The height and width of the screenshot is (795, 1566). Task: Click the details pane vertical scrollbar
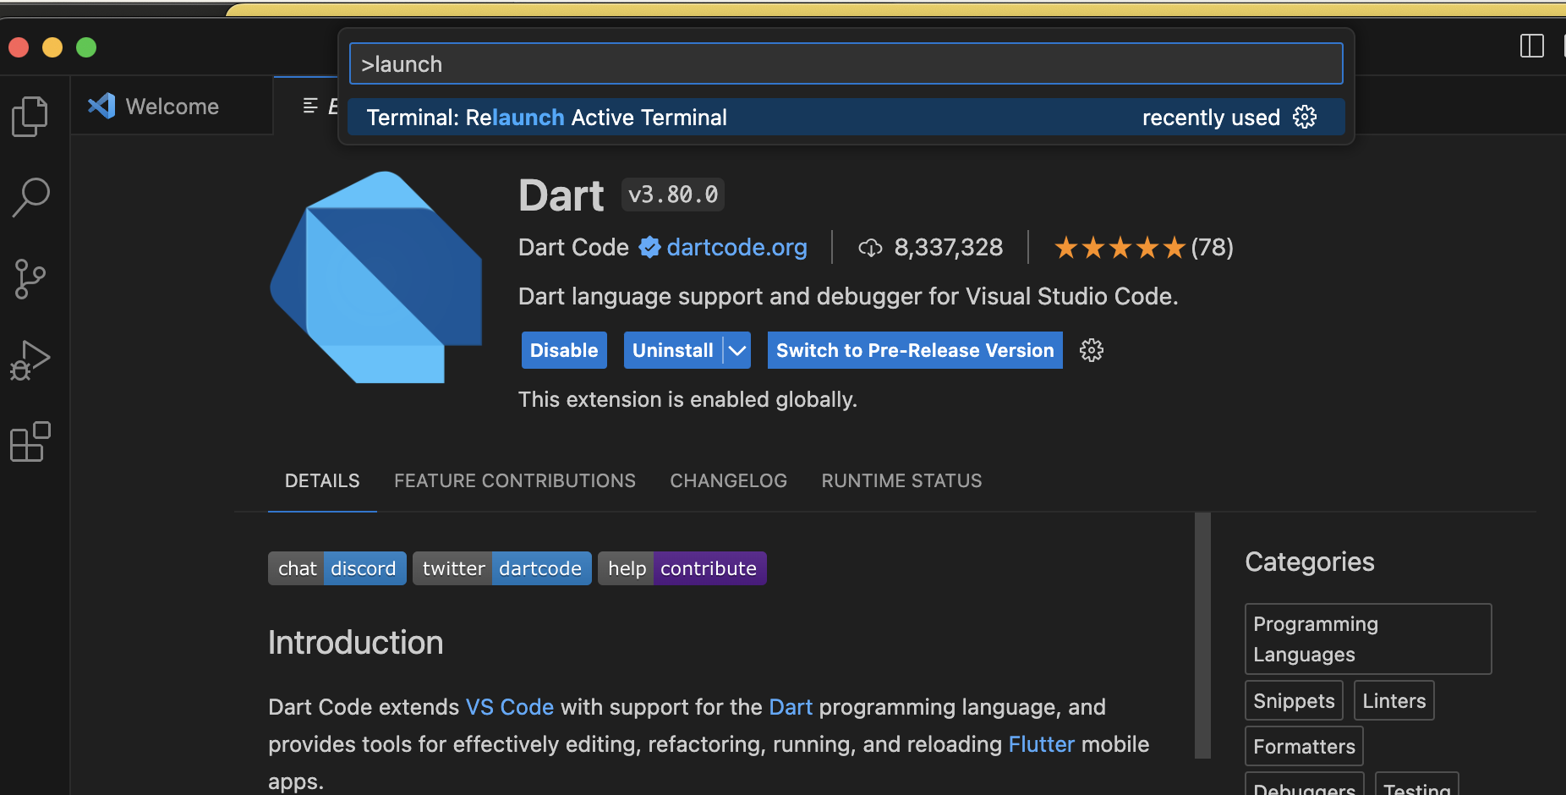point(1202,635)
